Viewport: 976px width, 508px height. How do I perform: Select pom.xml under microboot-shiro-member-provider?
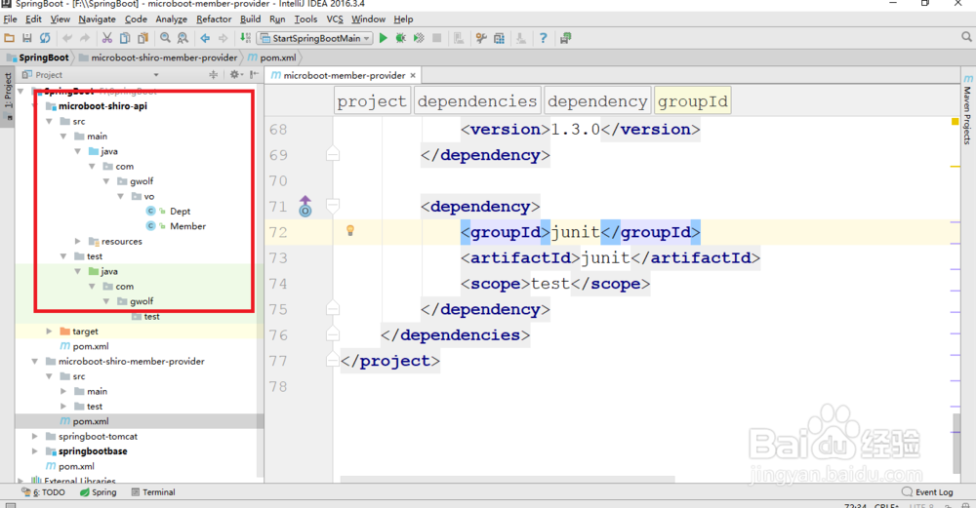(91, 421)
